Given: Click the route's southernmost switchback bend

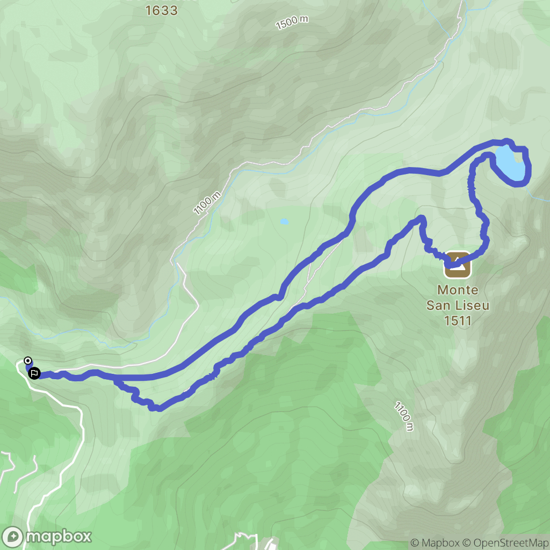Looking at the screenshot, I should pos(156,408).
